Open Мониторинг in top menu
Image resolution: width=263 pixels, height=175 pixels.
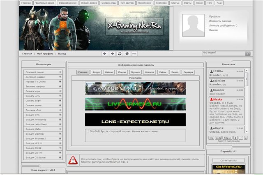[x=145, y=3]
